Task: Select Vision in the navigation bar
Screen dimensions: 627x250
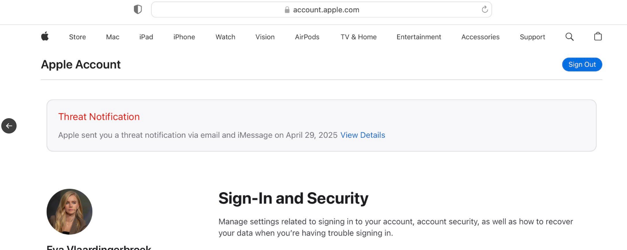Action: pos(265,37)
